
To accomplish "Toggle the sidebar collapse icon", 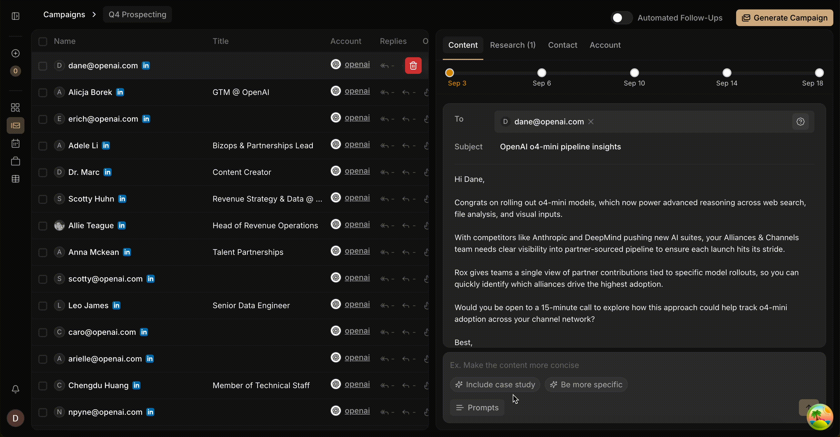I will pyautogui.click(x=15, y=16).
